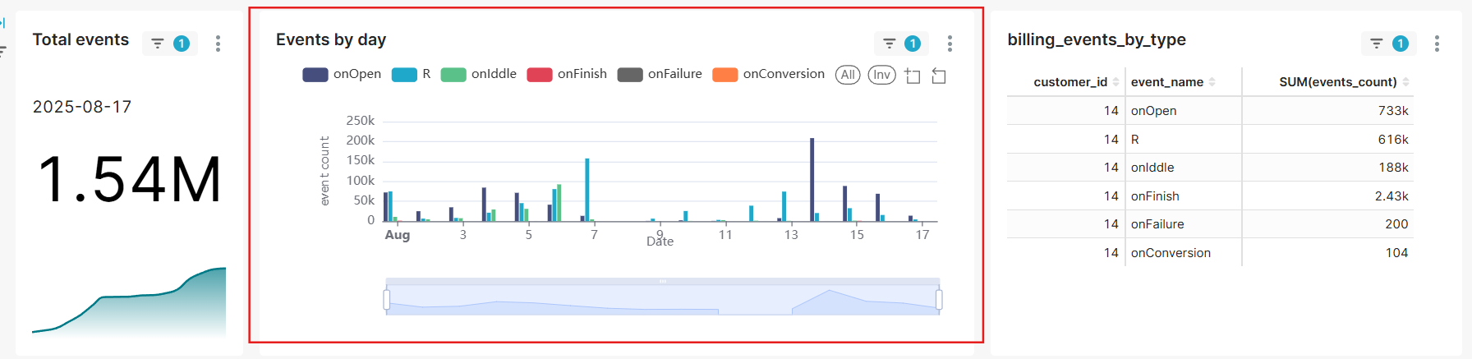Toggle the onFinish legend series
1472x359 pixels.
pyautogui.click(x=567, y=74)
